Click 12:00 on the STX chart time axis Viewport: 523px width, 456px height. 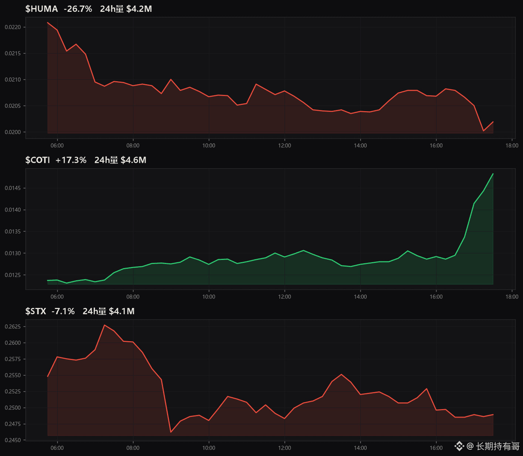point(285,448)
